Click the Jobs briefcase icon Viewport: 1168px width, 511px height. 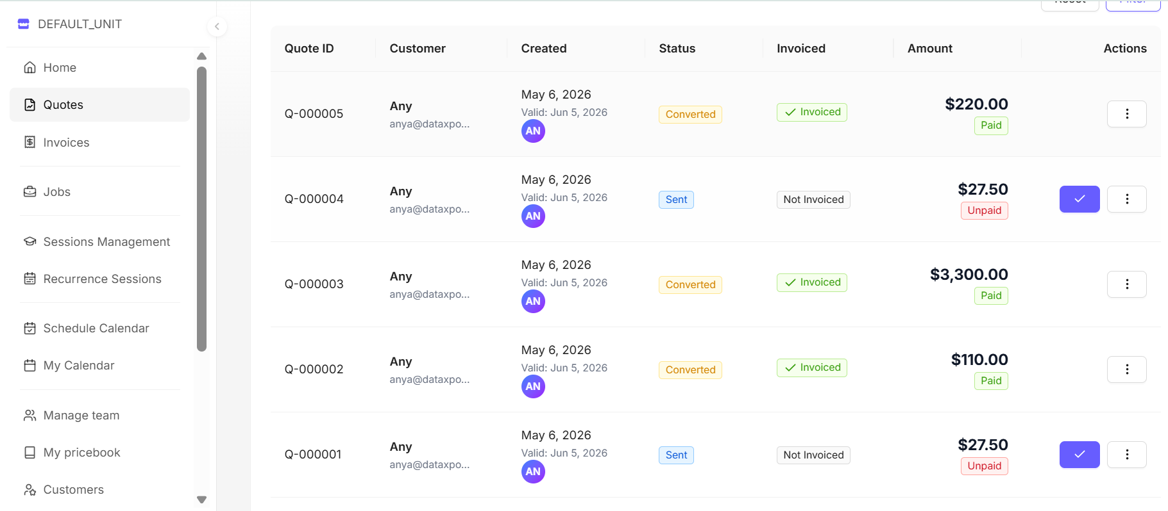coord(30,192)
